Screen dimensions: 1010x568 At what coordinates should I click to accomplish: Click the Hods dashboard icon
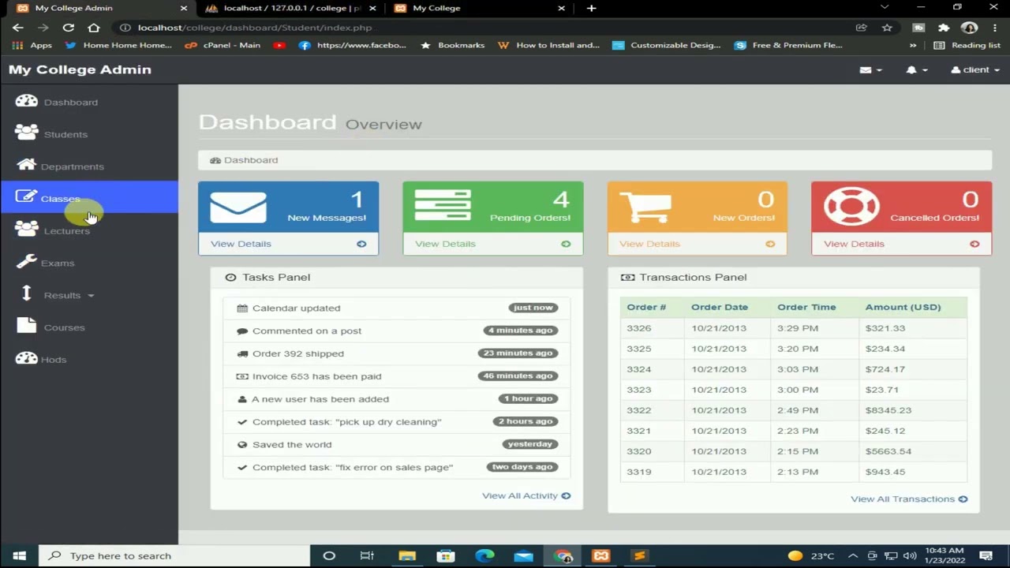pos(27,357)
